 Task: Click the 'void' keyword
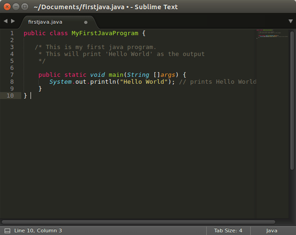pos(97,75)
